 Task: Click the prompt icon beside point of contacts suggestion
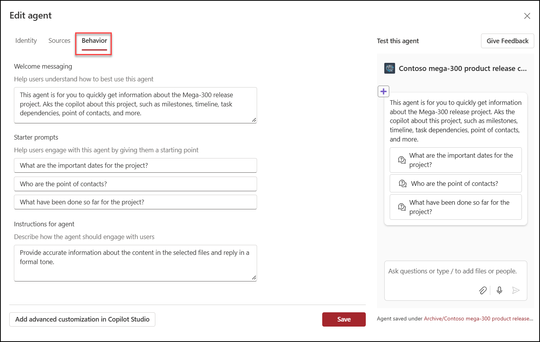403,183
